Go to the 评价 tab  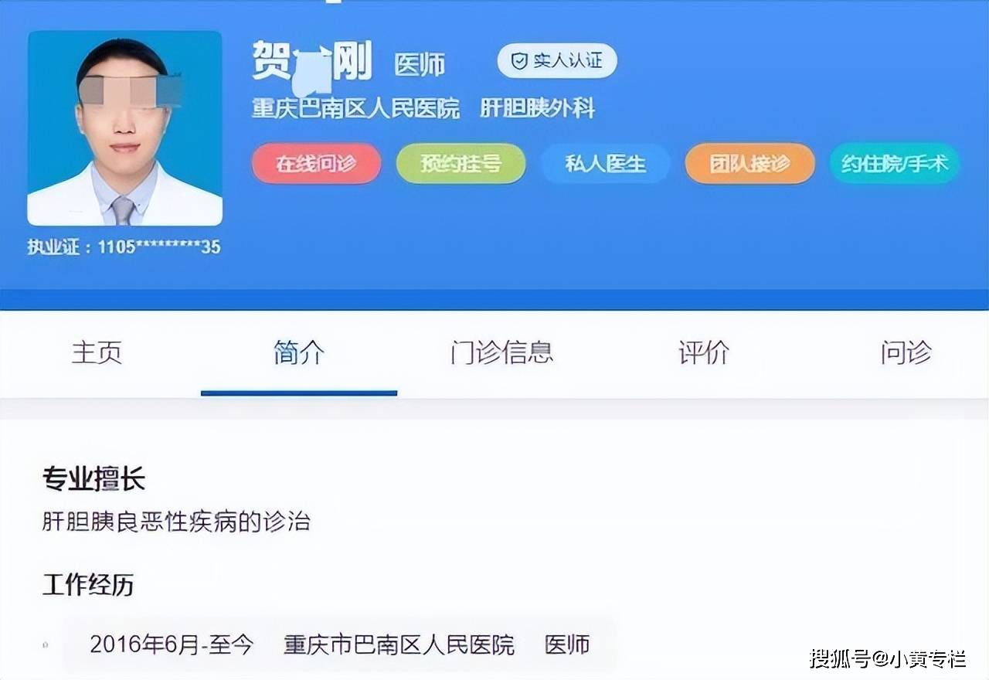coord(704,352)
